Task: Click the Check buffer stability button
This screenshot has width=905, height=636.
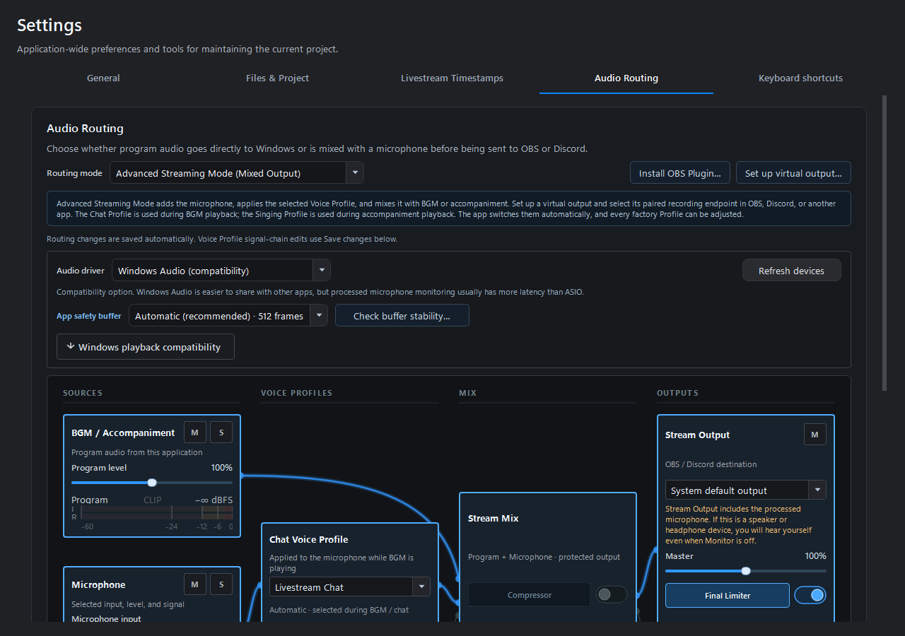Action: click(x=402, y=316)
